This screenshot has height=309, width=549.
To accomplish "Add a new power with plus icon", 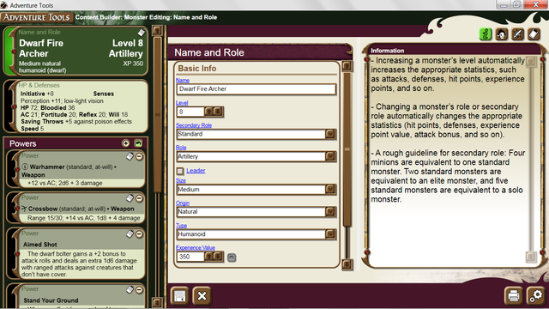I will (x=126, y=143).
